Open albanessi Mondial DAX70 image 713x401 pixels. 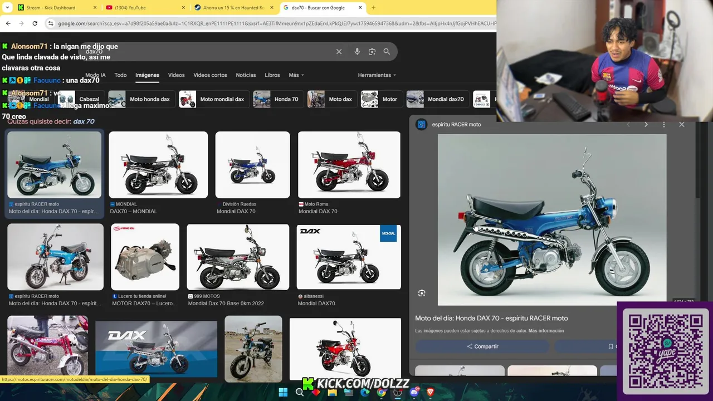pos(349,257)
